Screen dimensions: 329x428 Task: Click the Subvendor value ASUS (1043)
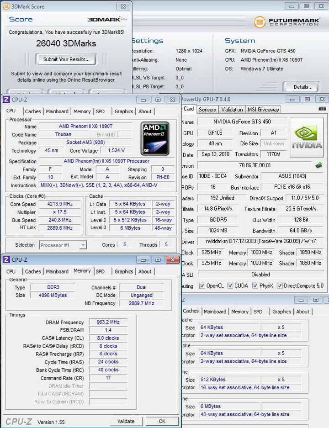coord(292,176)
